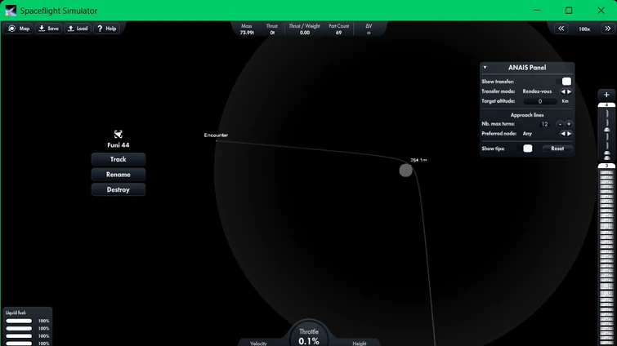Close the Spaceflight Simulator window
This screenshot has width=617, height=346.
[x=601, y=11]
